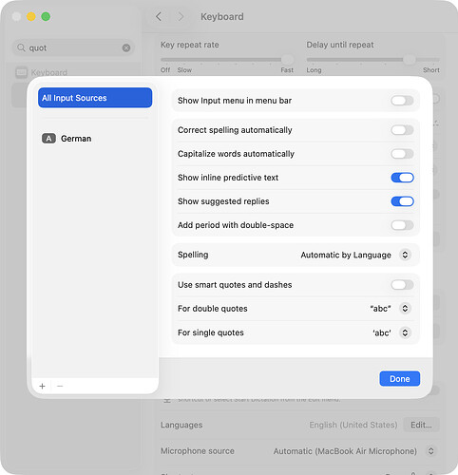Click the back arrow in the toolbar
The image size is (458, 475).
[x=159, y=16]
